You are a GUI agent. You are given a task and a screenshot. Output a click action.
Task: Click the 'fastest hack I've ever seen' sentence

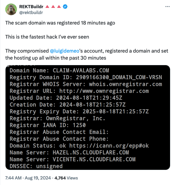tap(47, 37)
